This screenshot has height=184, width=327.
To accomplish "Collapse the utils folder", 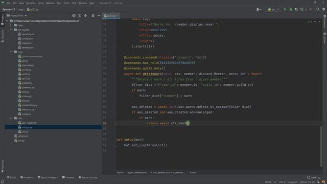I will coord(11,118).
